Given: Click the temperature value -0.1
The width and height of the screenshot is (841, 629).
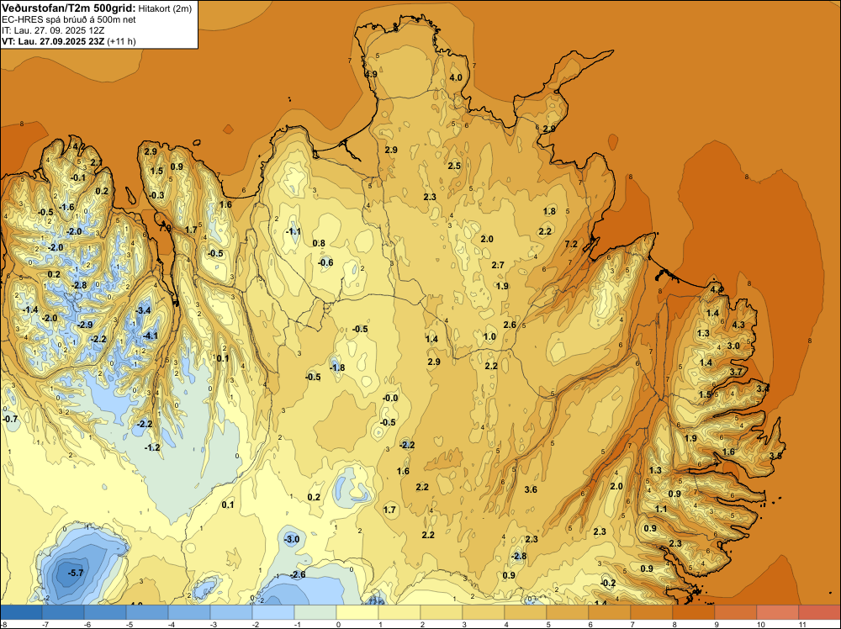Looking at the screenshot, I should (78, 177).
